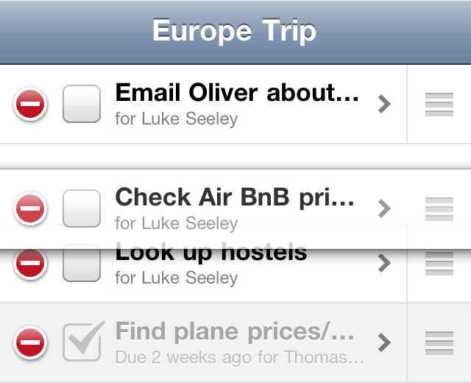Viewport: 471px width, 383px height.
Task: Tap the Europe Trip header title
Action: 234,31
